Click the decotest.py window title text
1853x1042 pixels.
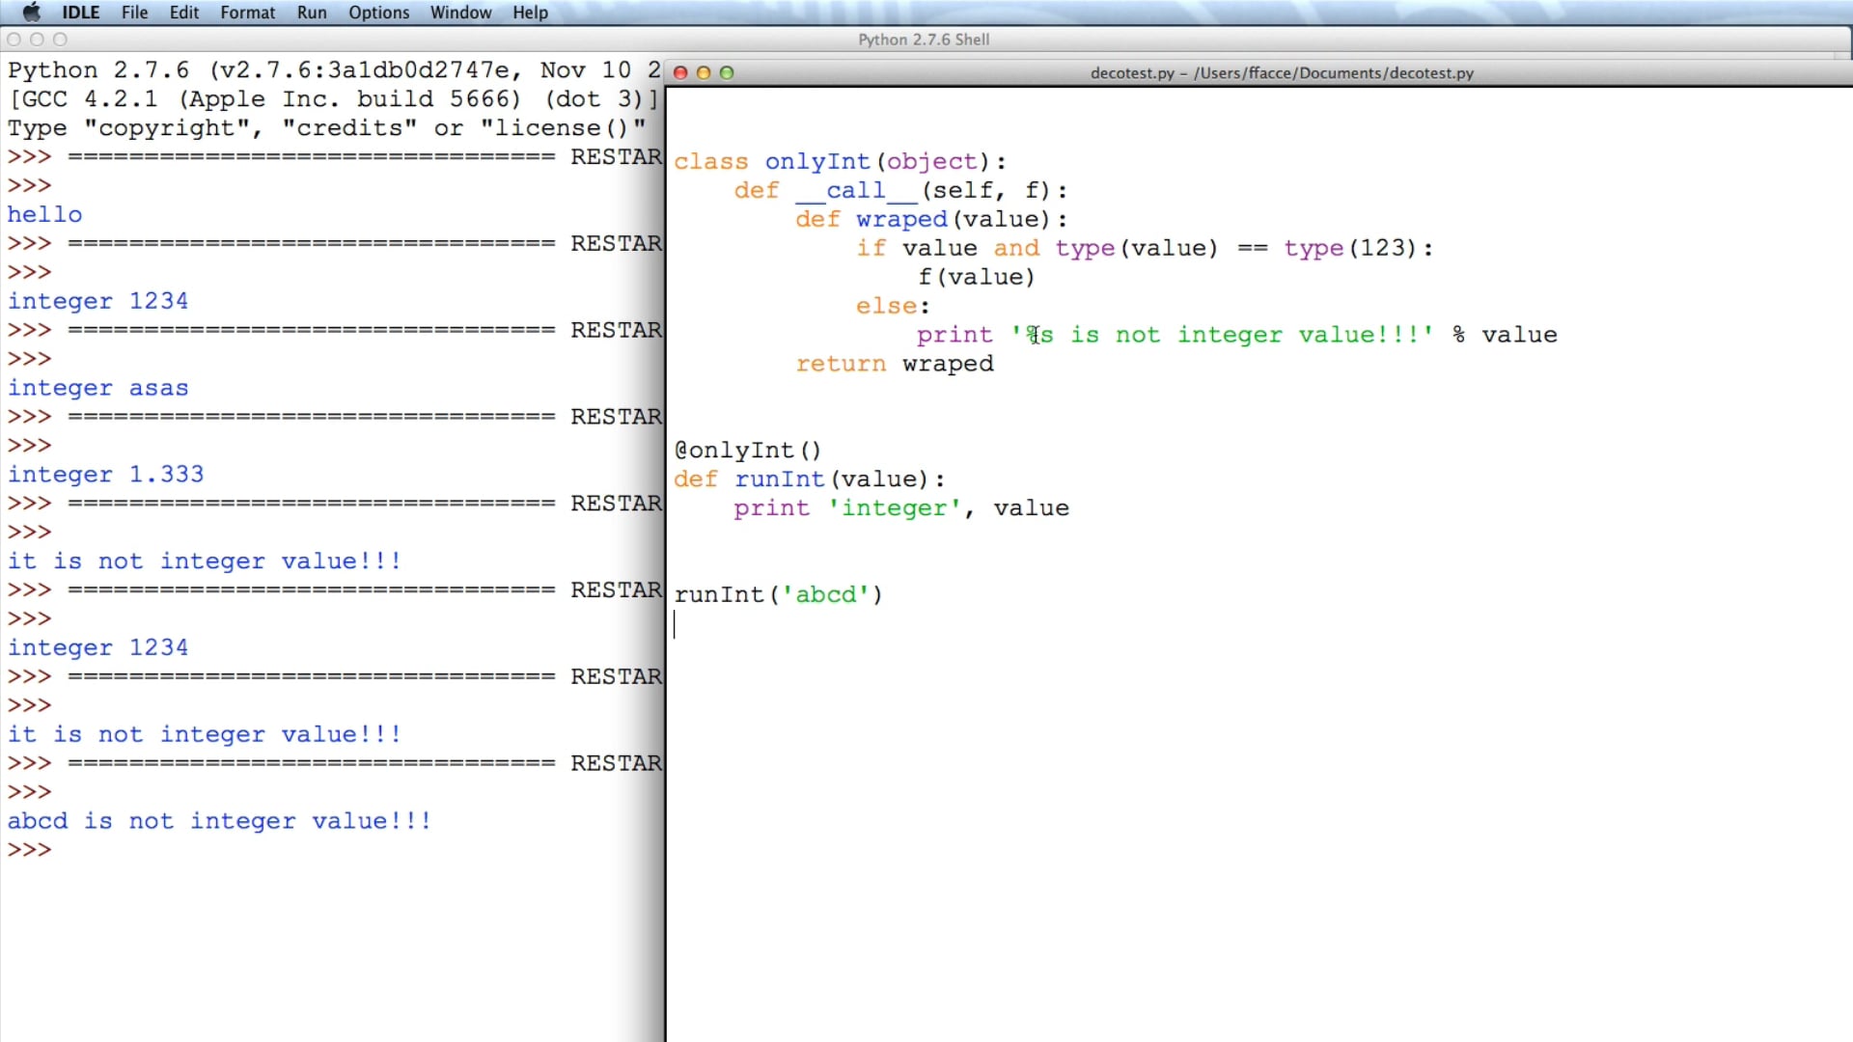tap(1282, 73)
